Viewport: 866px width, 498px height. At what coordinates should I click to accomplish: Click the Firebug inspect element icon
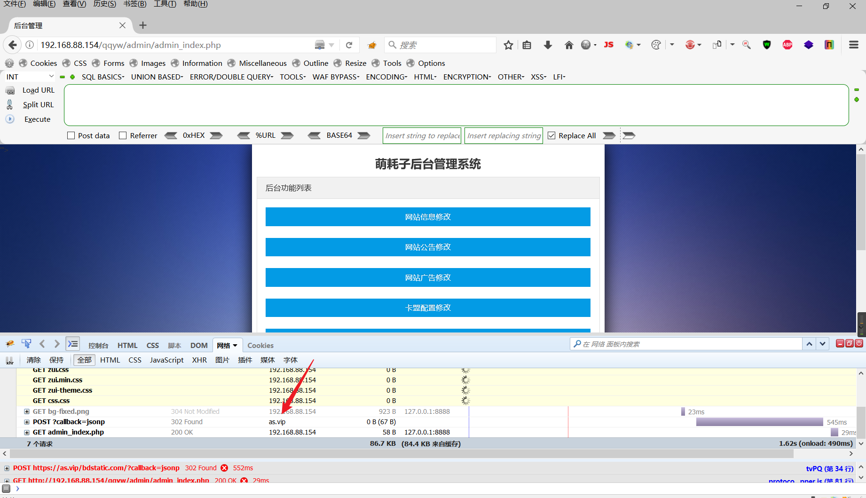26,344
